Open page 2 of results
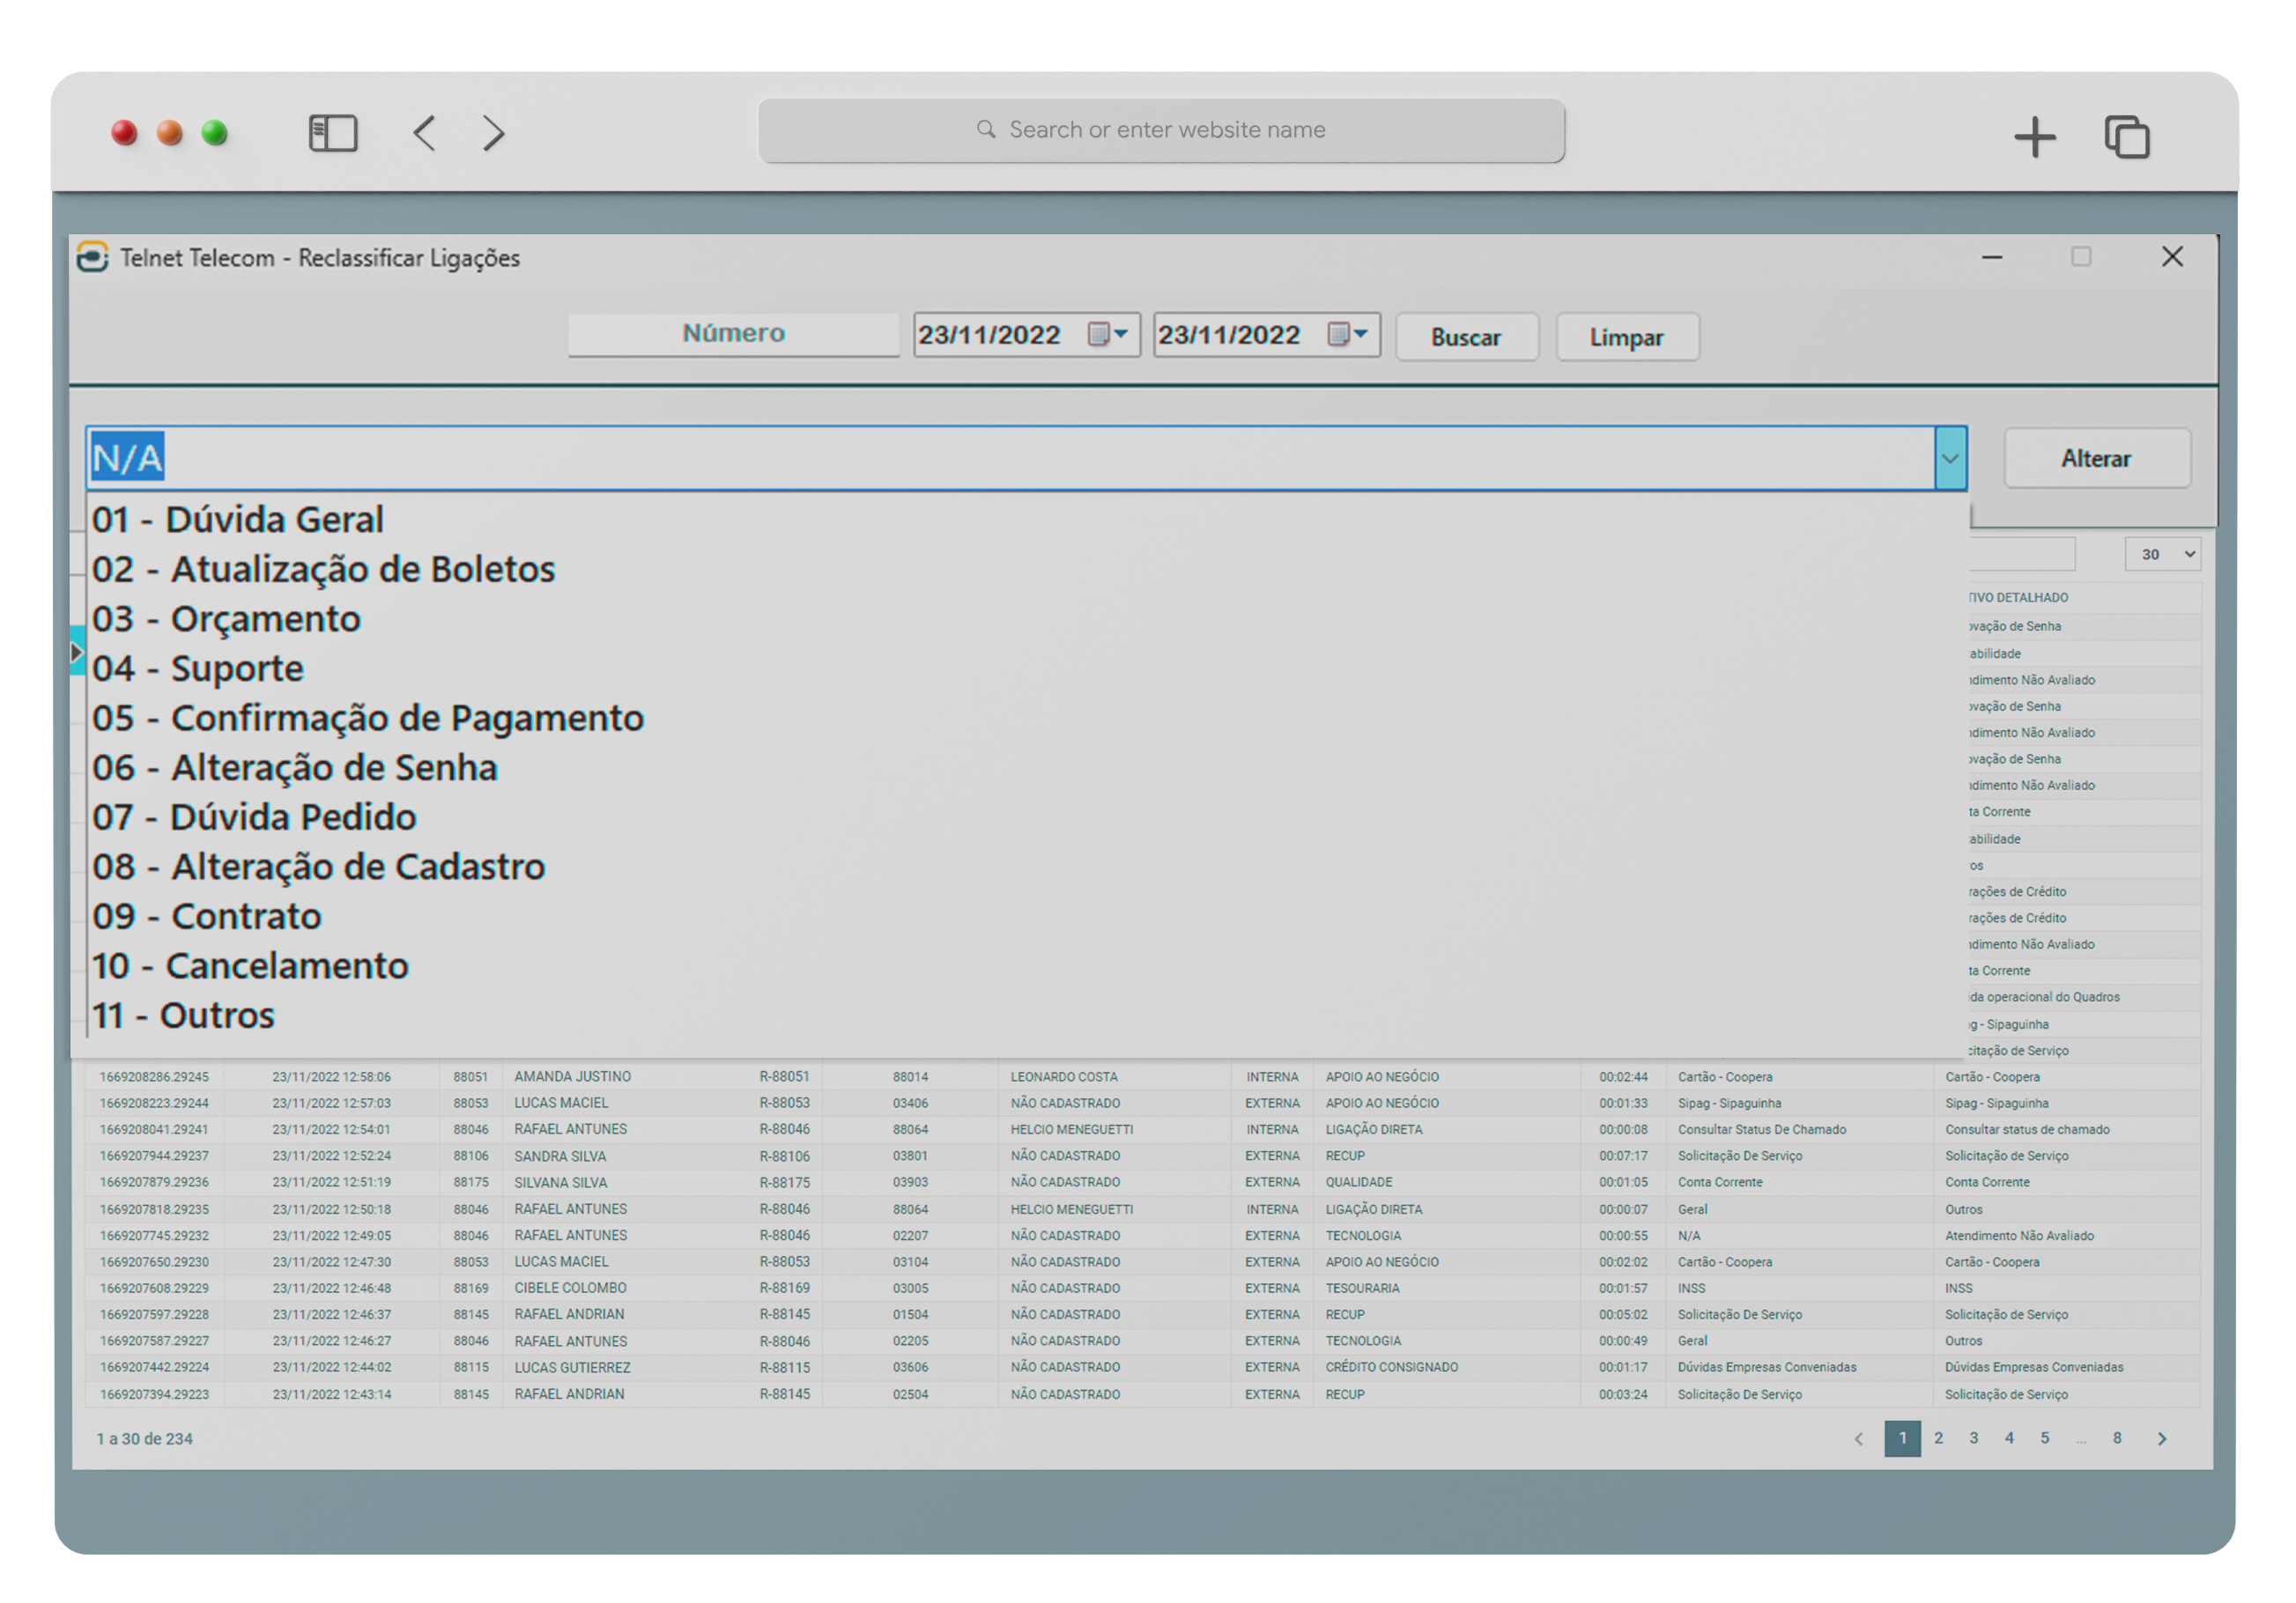2296x1603 pixels. [1938, 1438]
